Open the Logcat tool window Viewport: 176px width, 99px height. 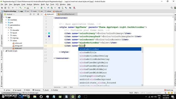(17, 90)
